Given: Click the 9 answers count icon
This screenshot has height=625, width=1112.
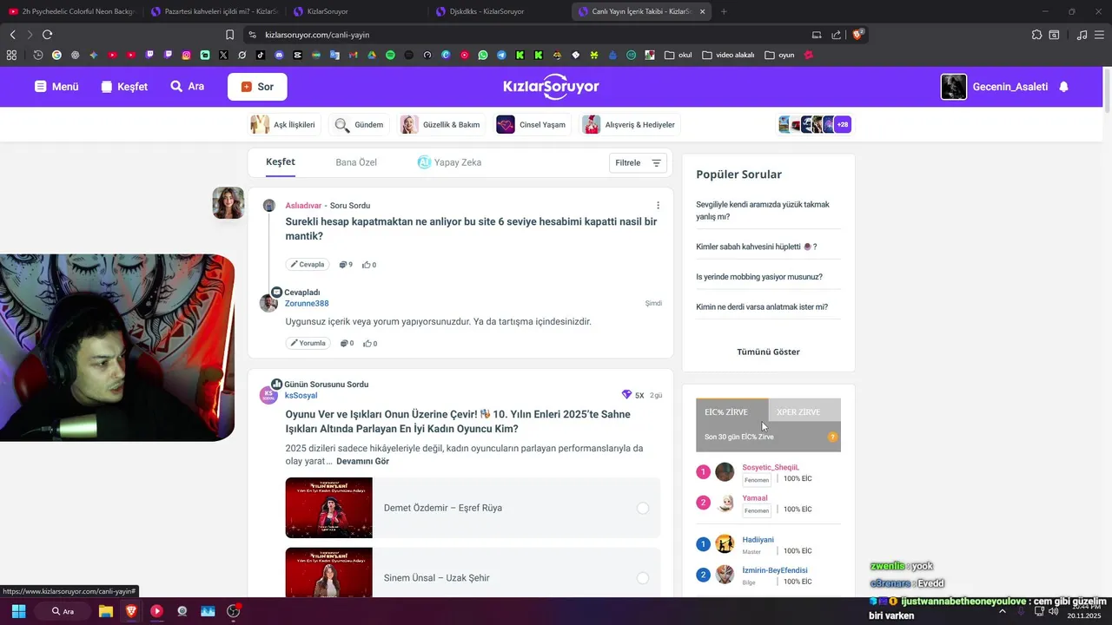Looking at the screenshot, I should coord(346,265).
